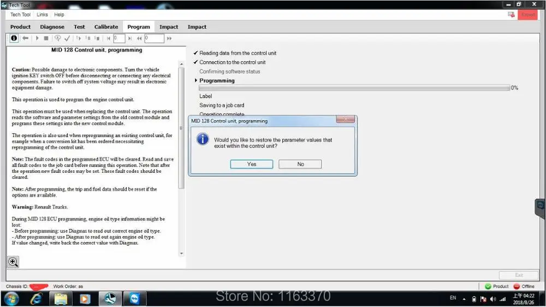Click the first numeric toolbar field
The height and width of the screenshot is (307, 546).
(x=119, y=38)
